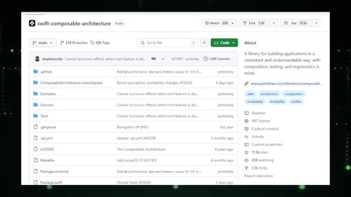Click the ComposableArchitecture.xcworkspace folder icon

[36, 83]
